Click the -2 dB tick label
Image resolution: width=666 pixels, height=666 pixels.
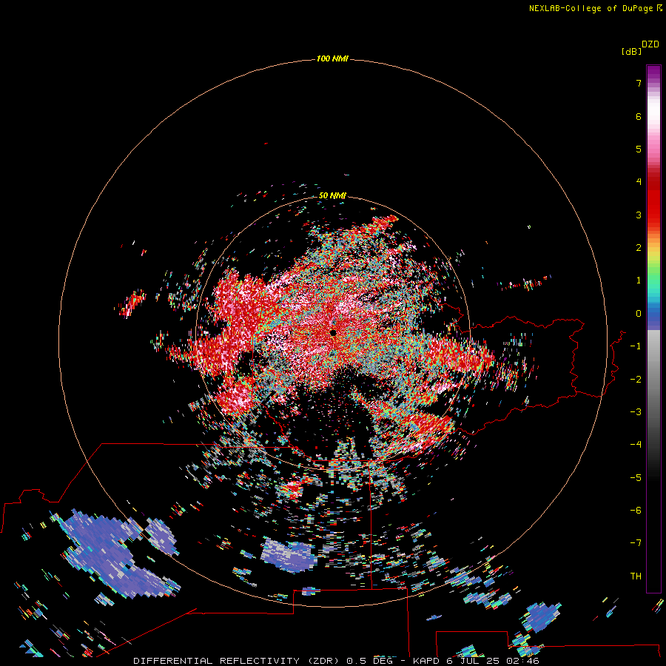(636, 380)
